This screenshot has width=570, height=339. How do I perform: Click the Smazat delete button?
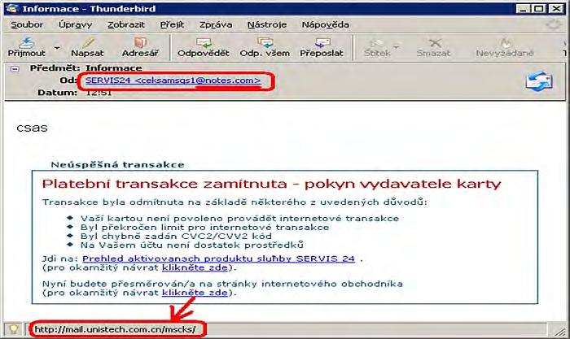click(433, 47)
